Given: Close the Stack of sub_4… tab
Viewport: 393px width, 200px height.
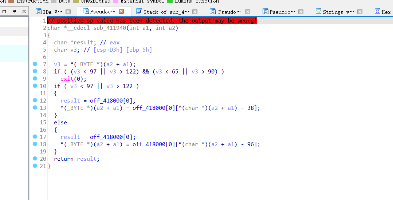Looking at the screenshot, I should tap(195, 12).
